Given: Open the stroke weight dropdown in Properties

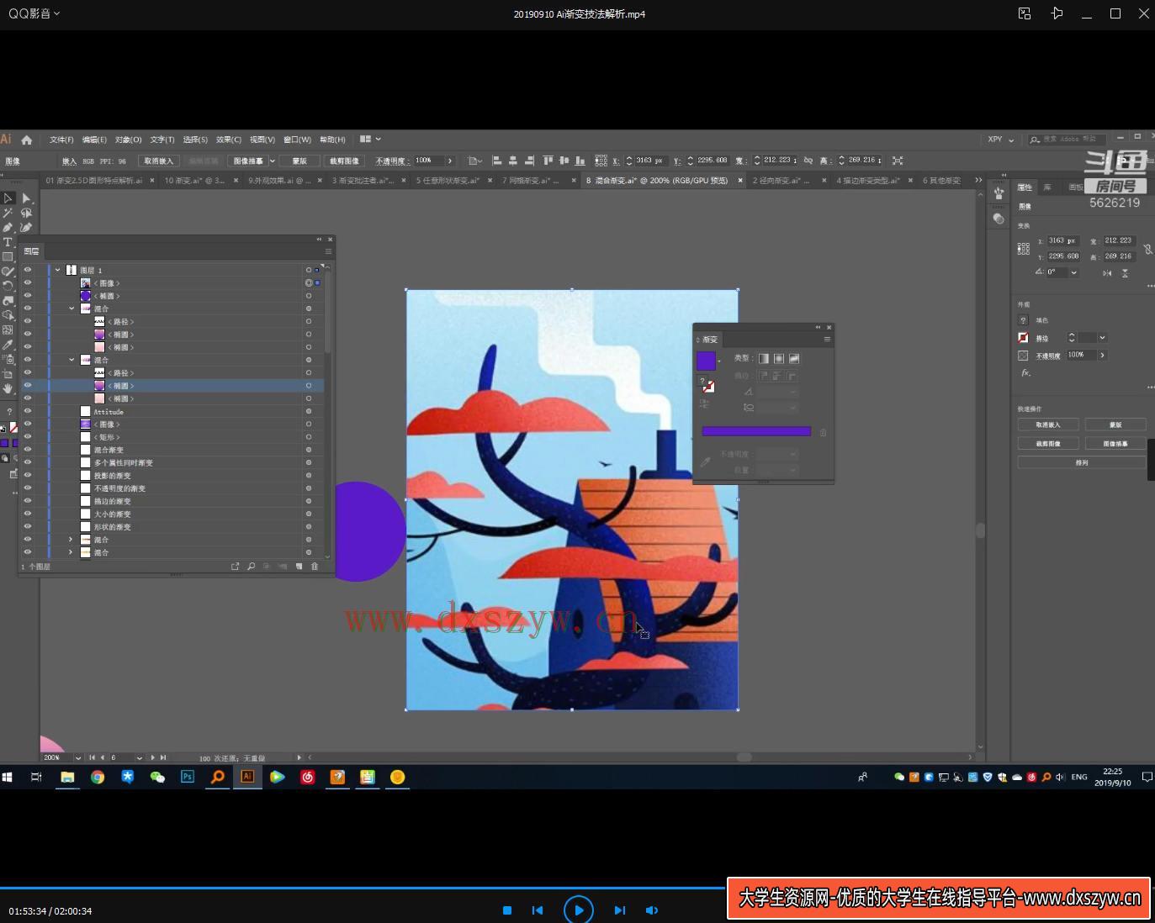Looking at the screenshot, I should click(1102, 338).
